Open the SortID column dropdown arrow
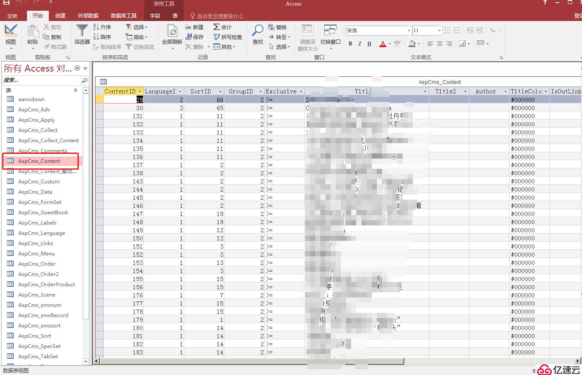The image size is (582, 375). pyautogui.click(x=220, y=91)
